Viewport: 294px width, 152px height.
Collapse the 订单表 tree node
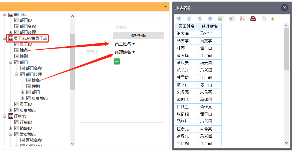pos(4,116)
